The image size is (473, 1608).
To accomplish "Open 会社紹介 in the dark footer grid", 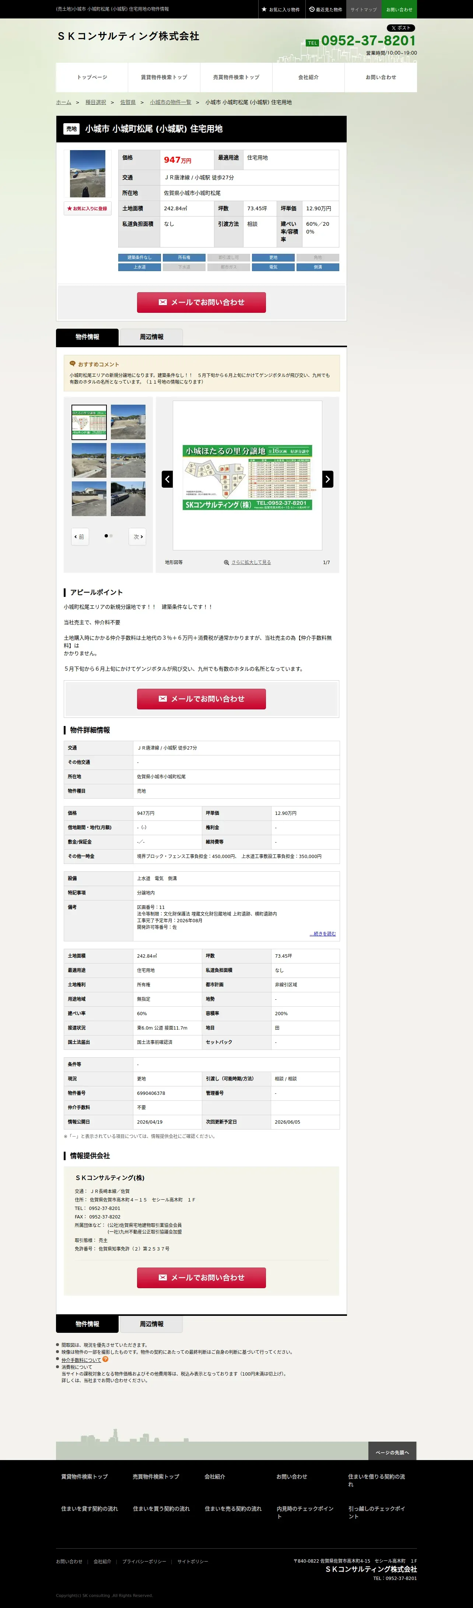I will 215,1477.
